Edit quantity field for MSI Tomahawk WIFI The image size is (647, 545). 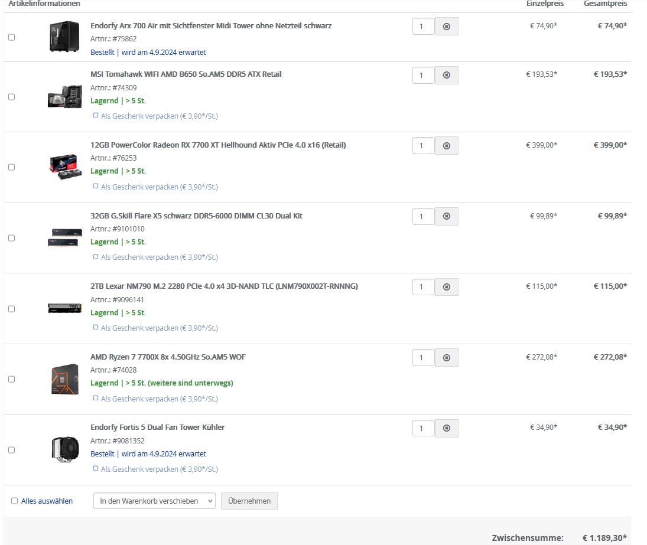(423, 75)
